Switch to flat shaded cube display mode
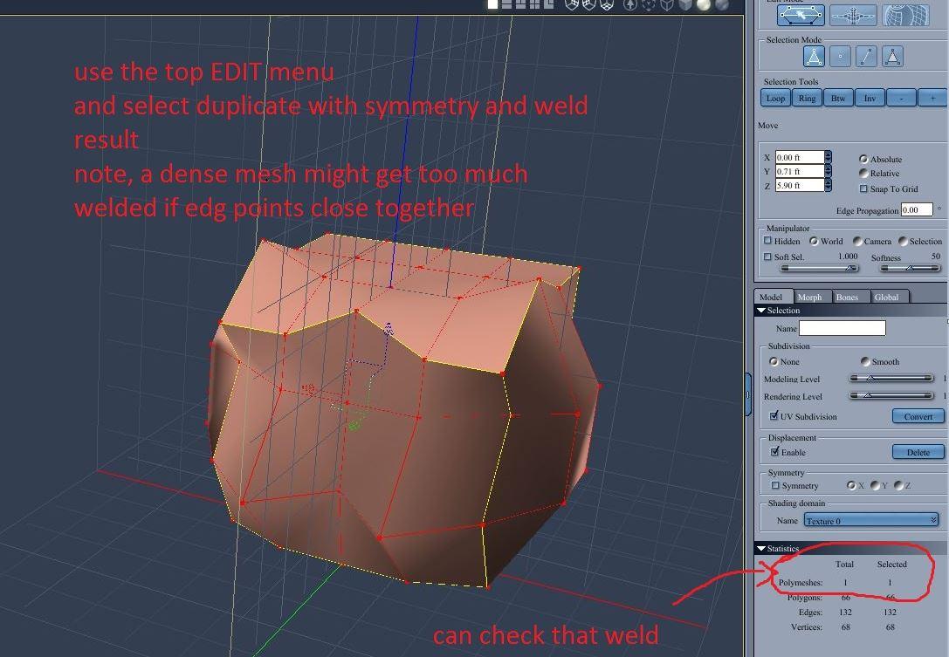Viewport: 949px width, 657px height. click(x=685, y=4)
